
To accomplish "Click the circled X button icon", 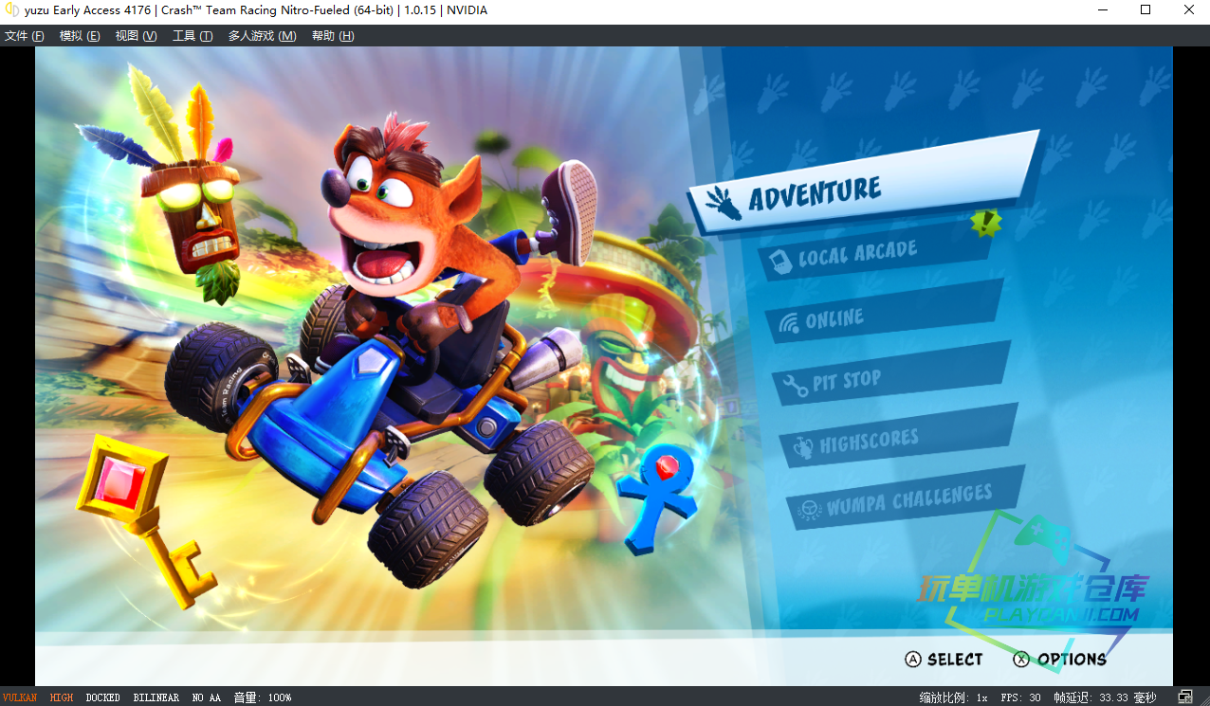I will click(1021, 660).
